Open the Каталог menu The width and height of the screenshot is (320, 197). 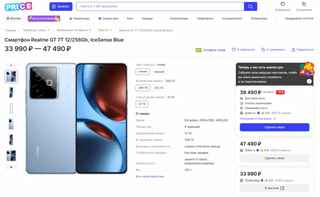coord(61,6)
